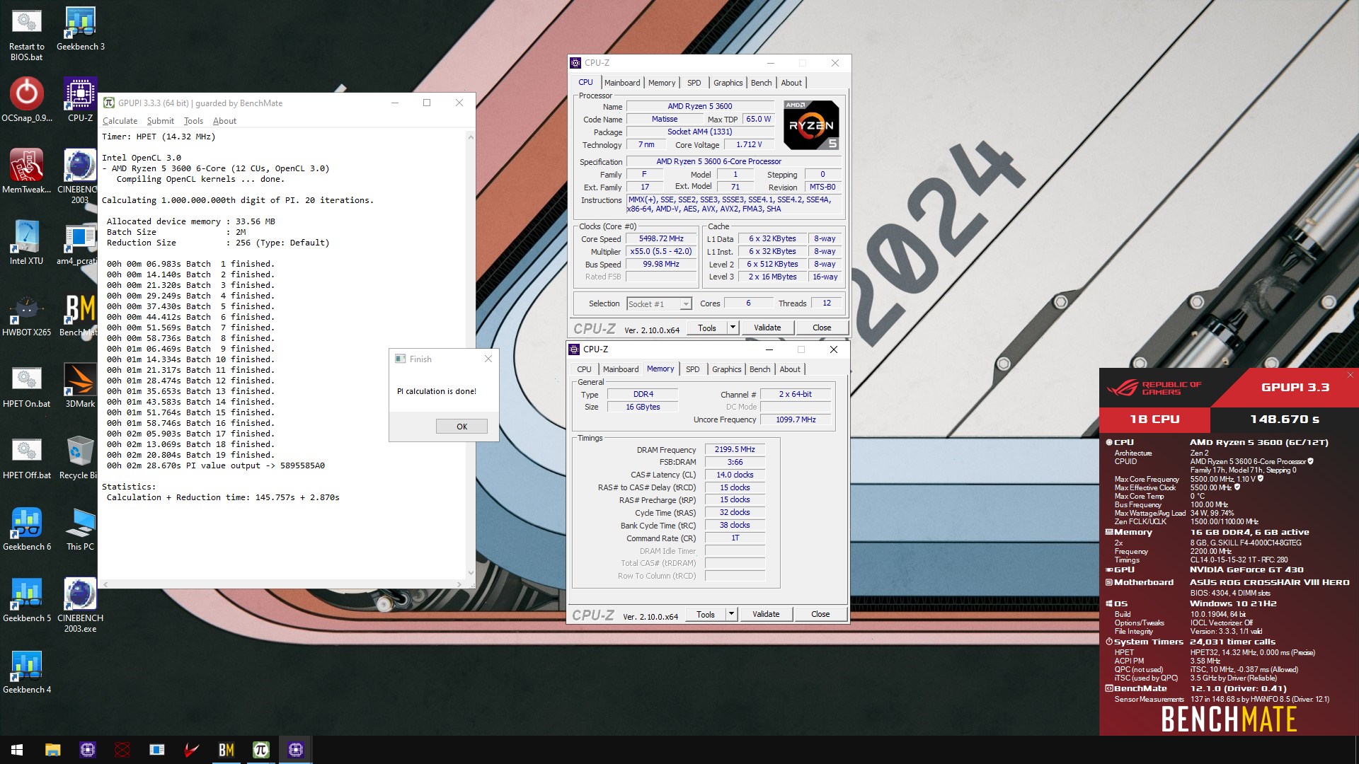Click Tools button in bottom CPU-Z window
Viewport: 1359px width, 764px height.
705,614
